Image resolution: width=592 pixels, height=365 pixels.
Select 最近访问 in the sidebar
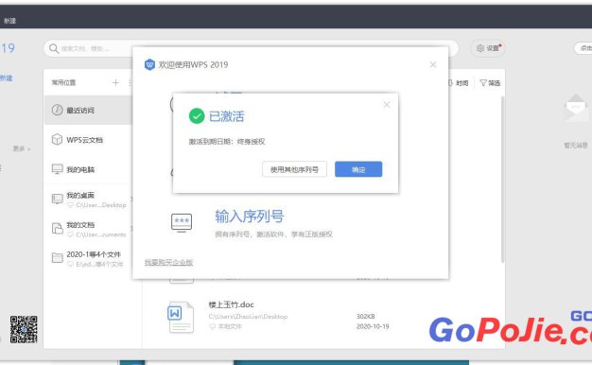pos(88,111)
